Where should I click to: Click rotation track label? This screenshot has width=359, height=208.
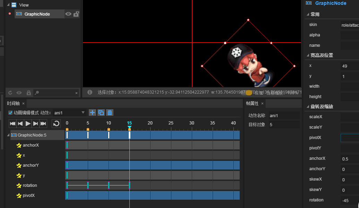tap(30, 185)
